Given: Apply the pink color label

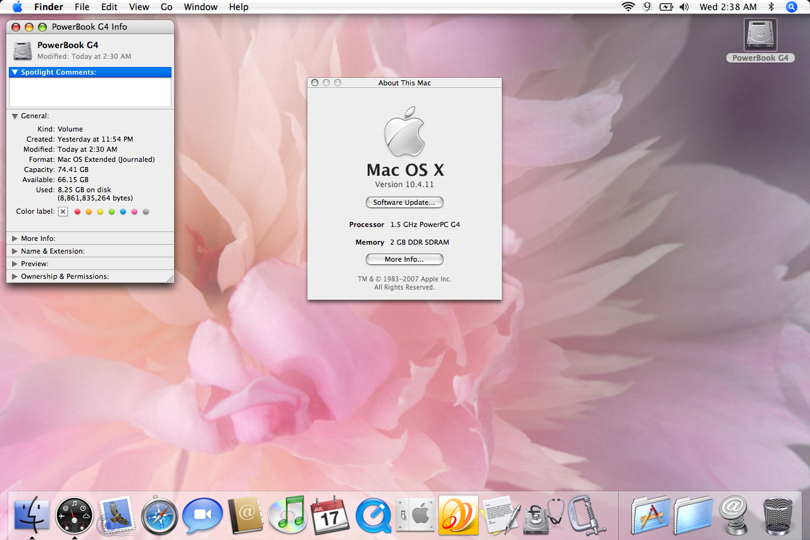Looking at the screenshot, I should 135,212.
